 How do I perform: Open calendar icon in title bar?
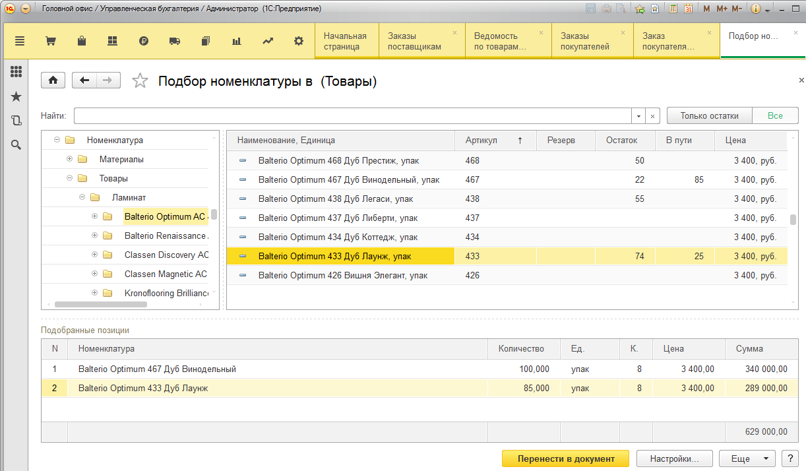pyautogui.click(x=689, y=9)
